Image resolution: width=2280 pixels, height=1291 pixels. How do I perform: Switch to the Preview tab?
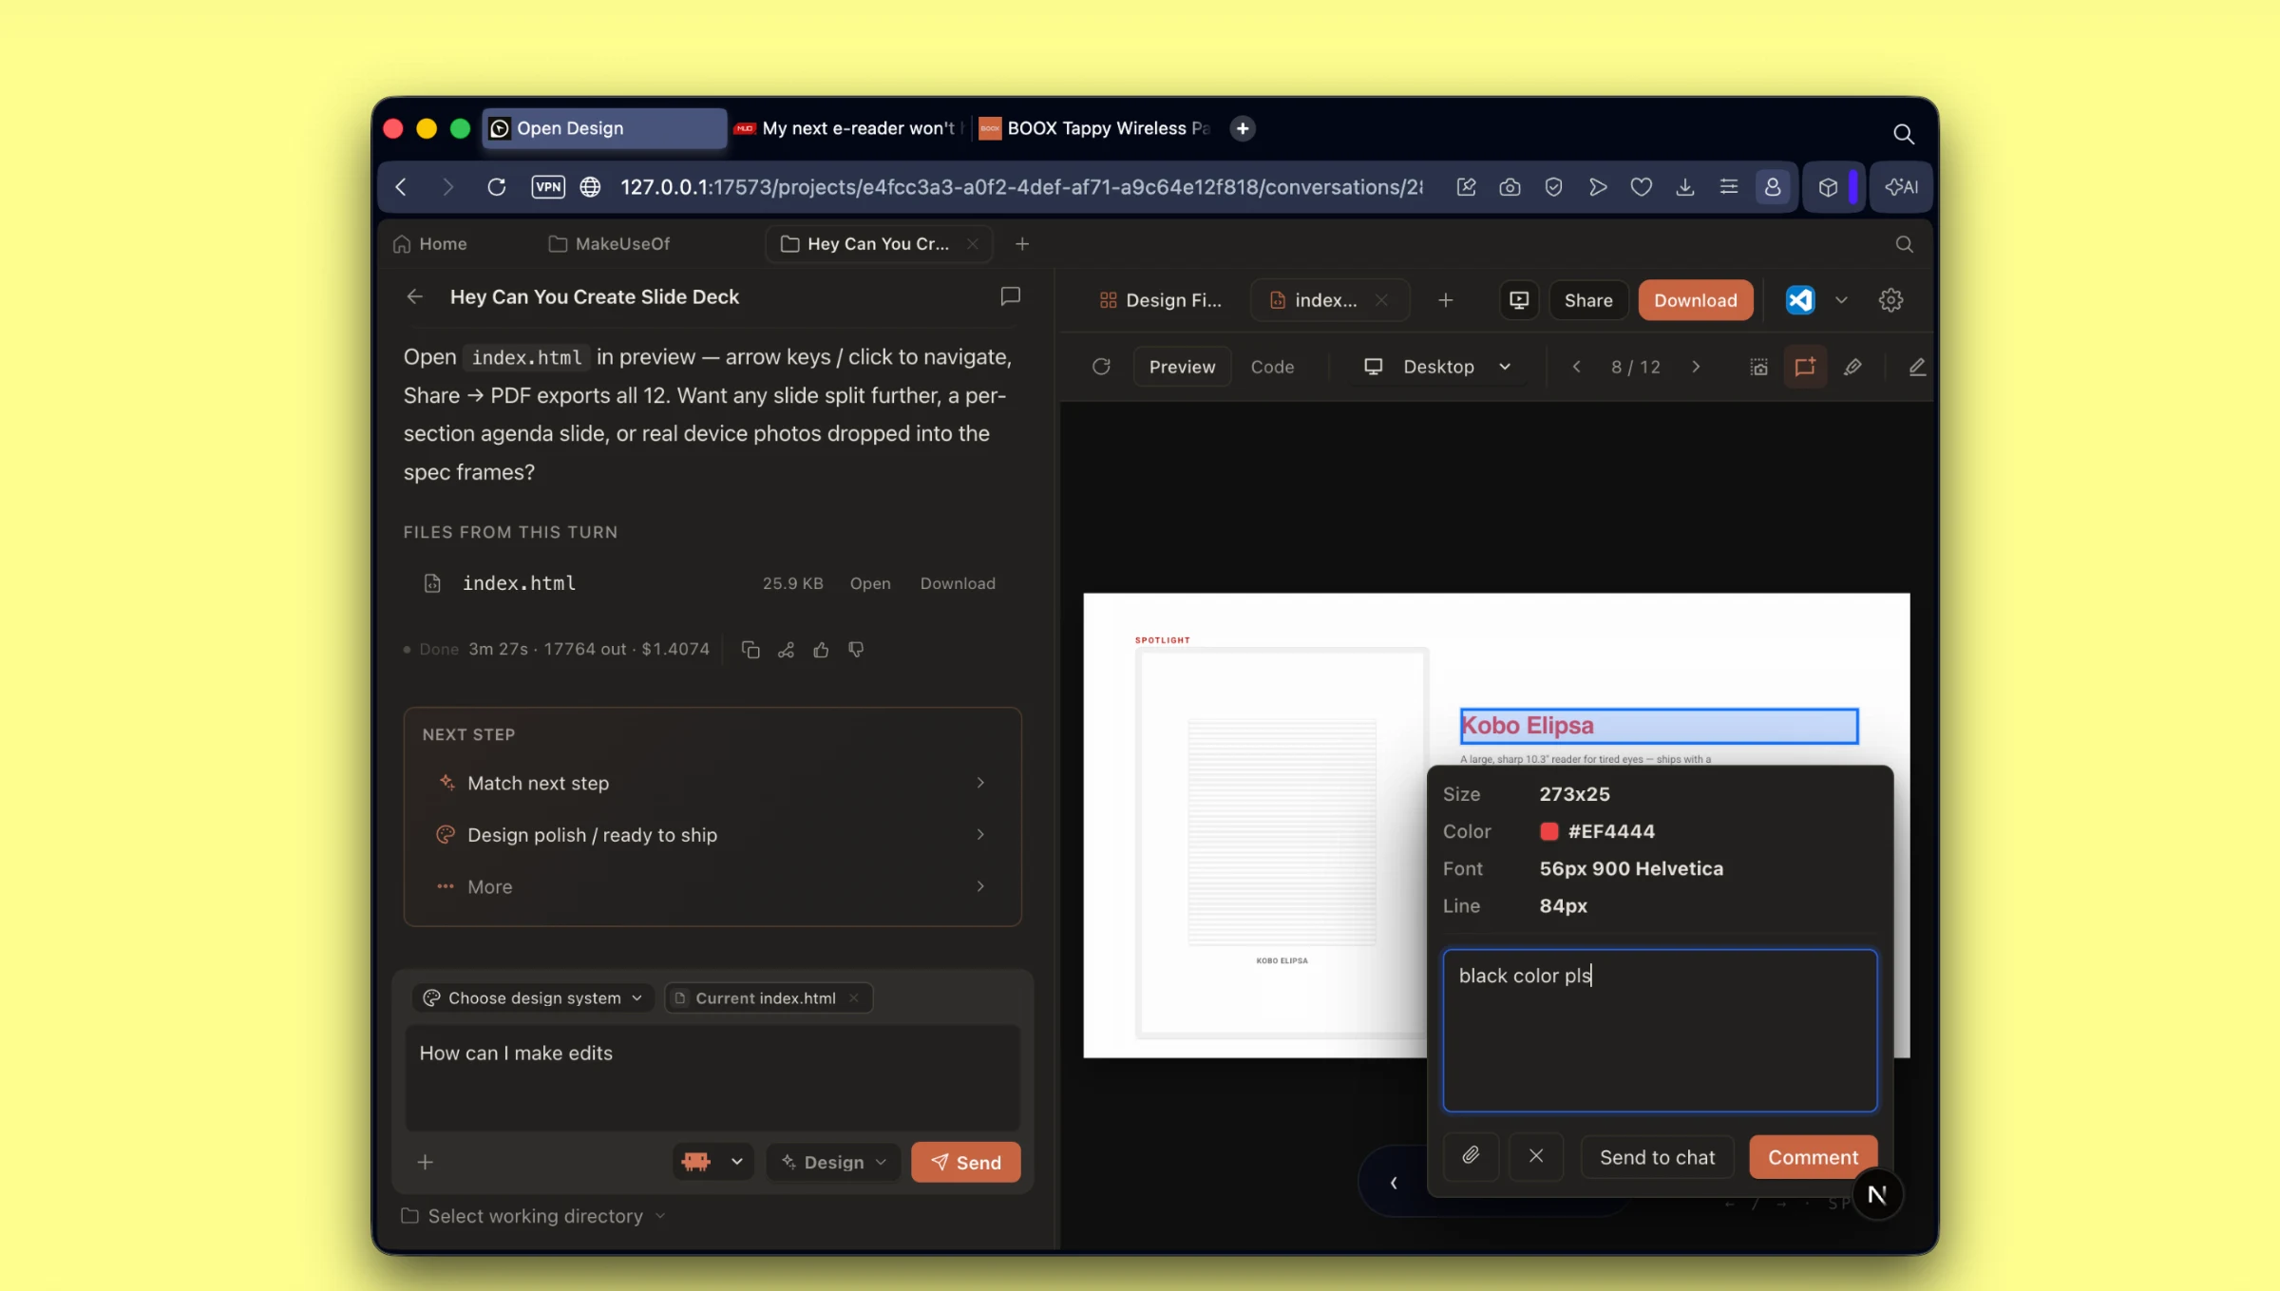click(x=1182, y=367)
